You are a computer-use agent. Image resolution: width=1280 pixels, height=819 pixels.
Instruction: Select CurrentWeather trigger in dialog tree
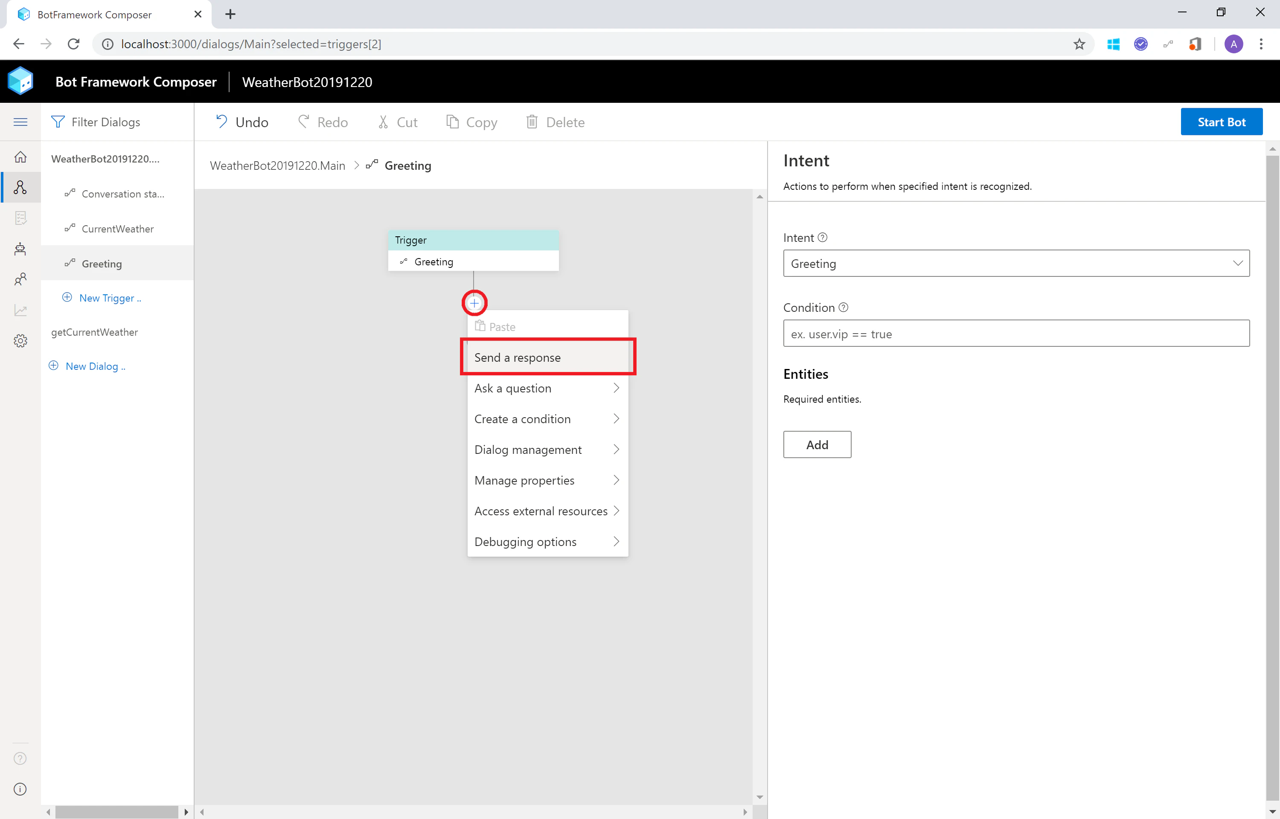117,229
